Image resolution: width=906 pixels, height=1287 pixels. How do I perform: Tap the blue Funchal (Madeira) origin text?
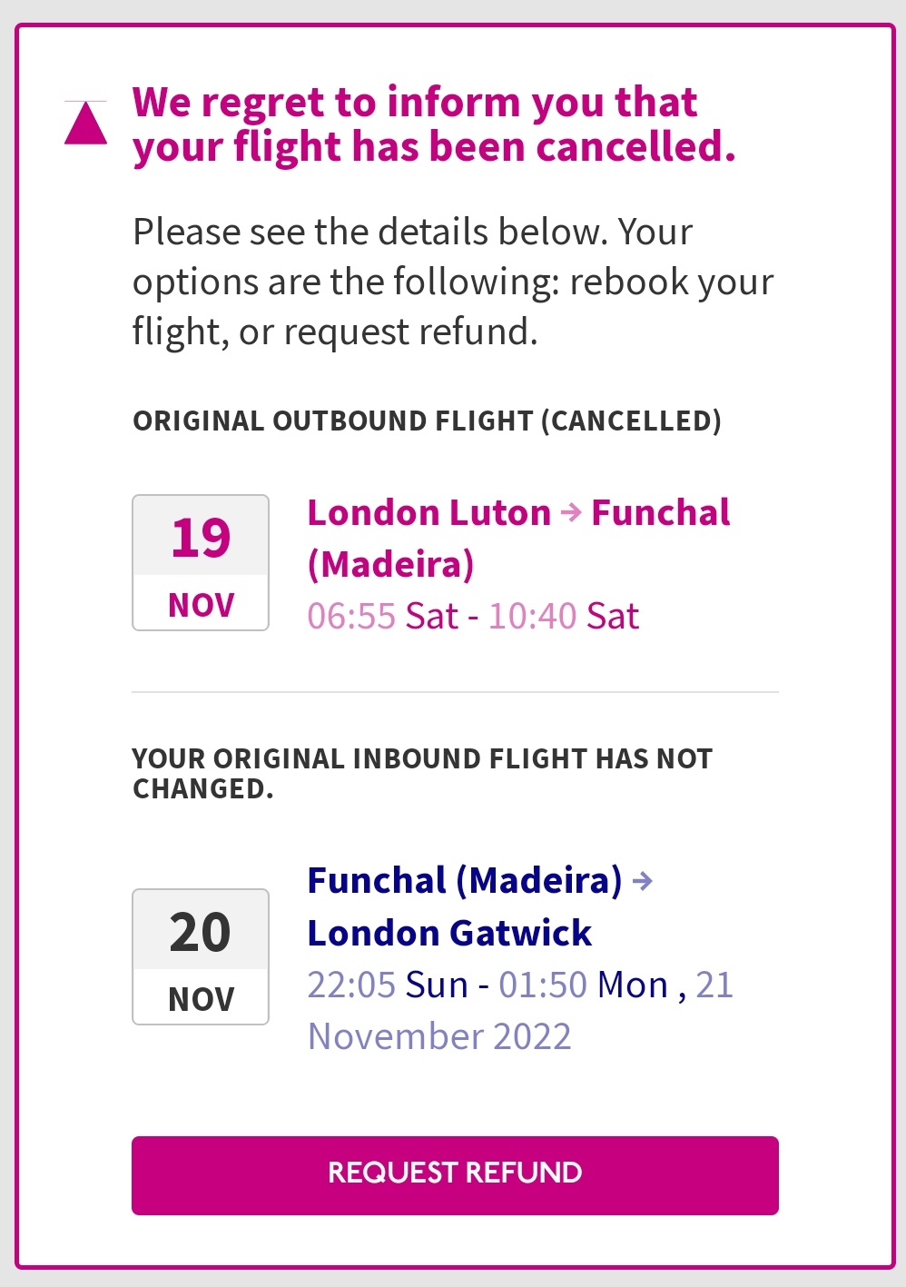pyautogui.click(x=465, y=880)
